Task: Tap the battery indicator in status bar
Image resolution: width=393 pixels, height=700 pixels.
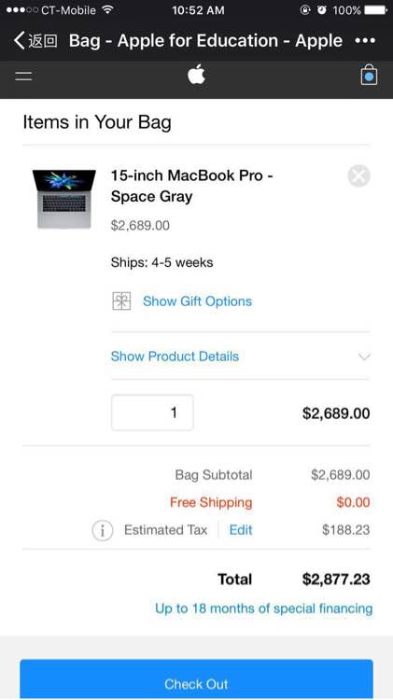Action: [x=375, y=10]
